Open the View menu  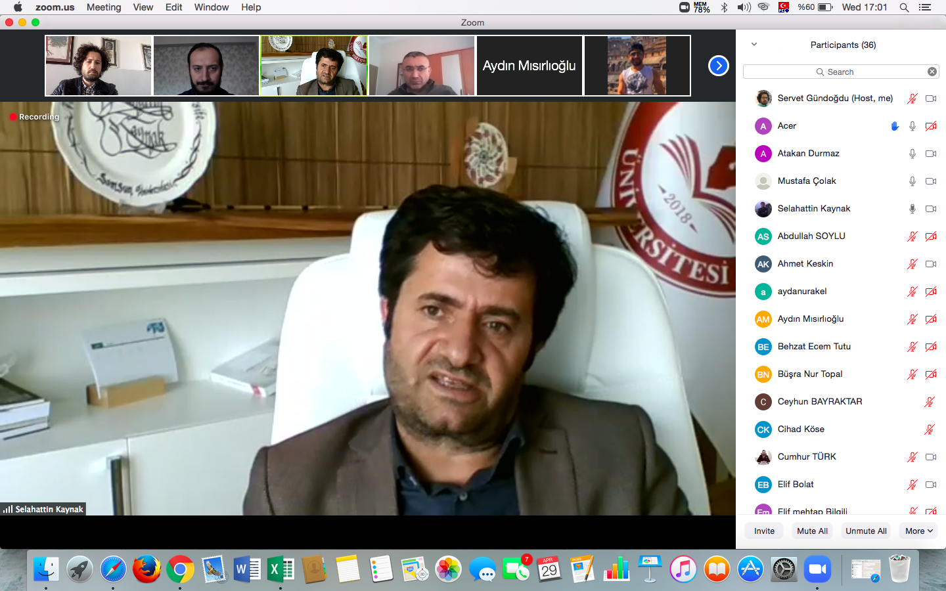(143, 7)
